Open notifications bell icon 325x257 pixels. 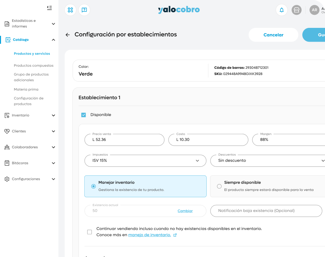tap(282, 10)
